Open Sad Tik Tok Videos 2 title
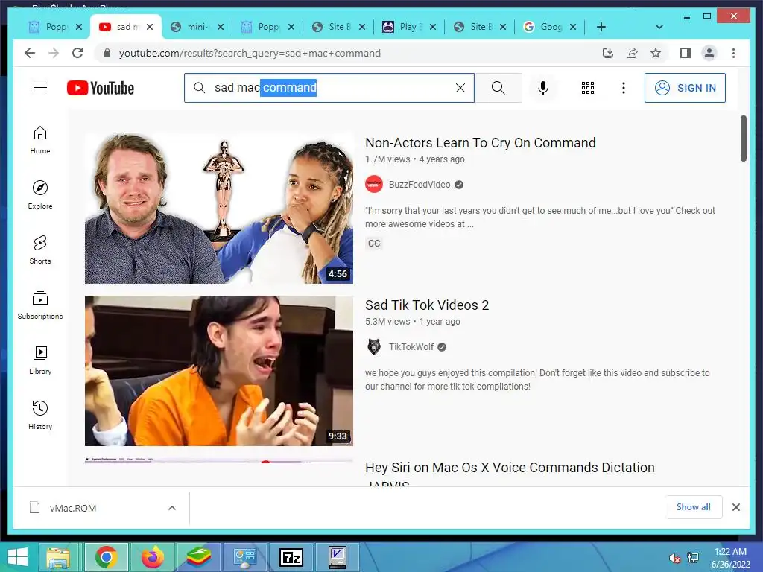The image size is (763, 572). click(427, 305)
